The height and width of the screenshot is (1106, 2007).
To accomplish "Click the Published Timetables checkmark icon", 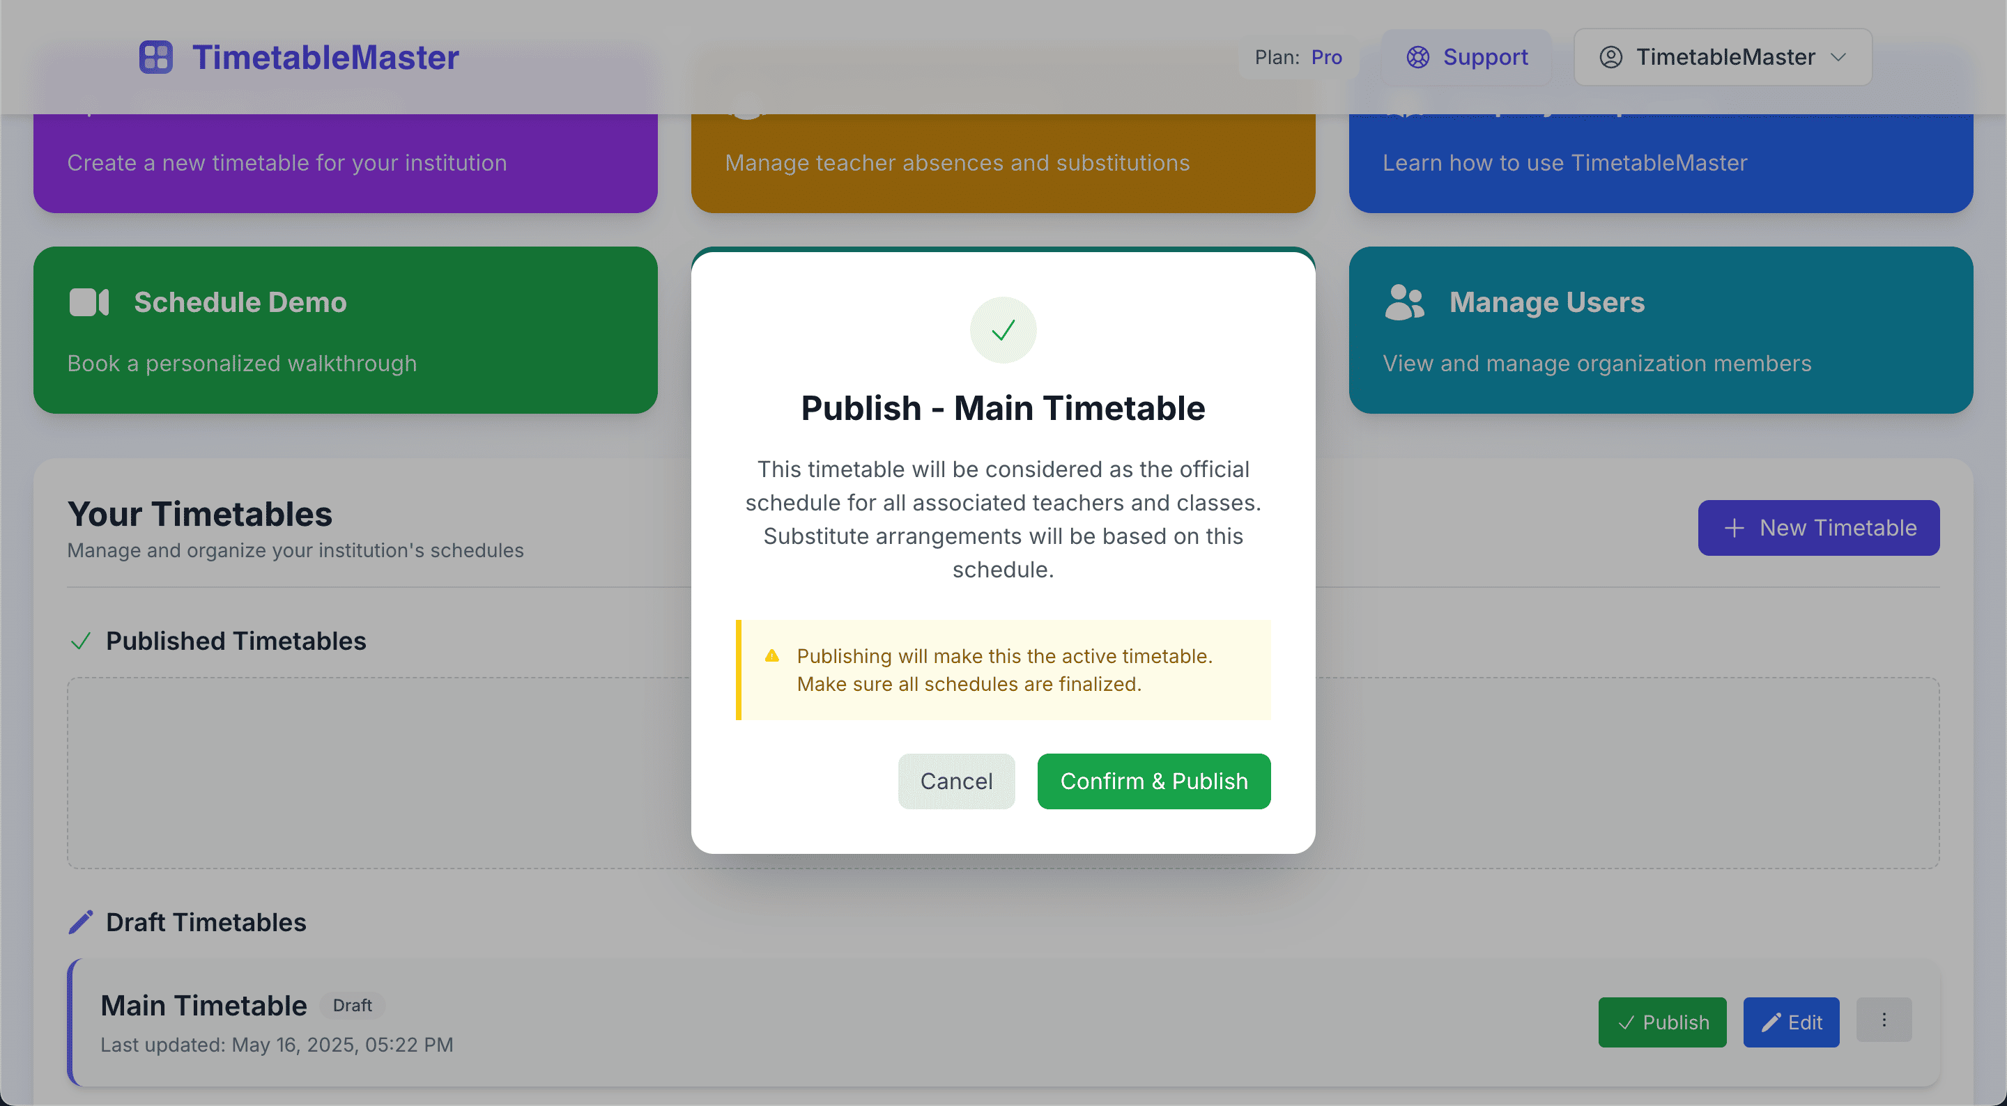I will coord(80,641).
